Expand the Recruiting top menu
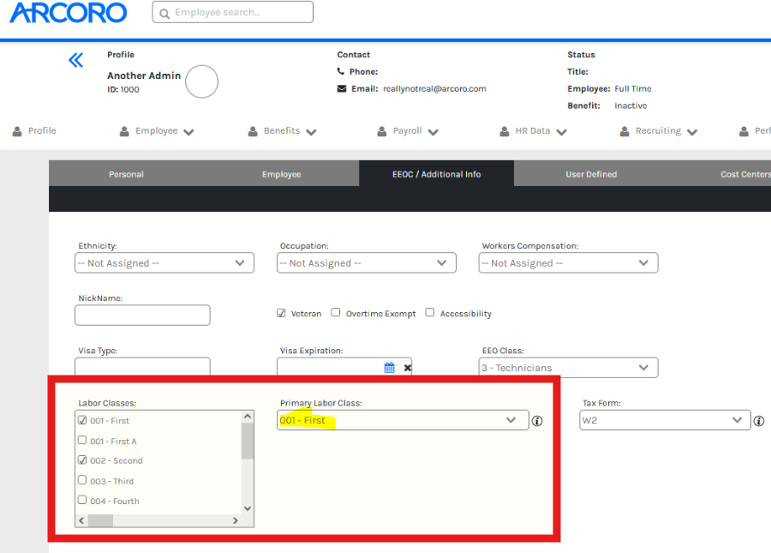The image size is (771, 553). [x=692, y=132]
